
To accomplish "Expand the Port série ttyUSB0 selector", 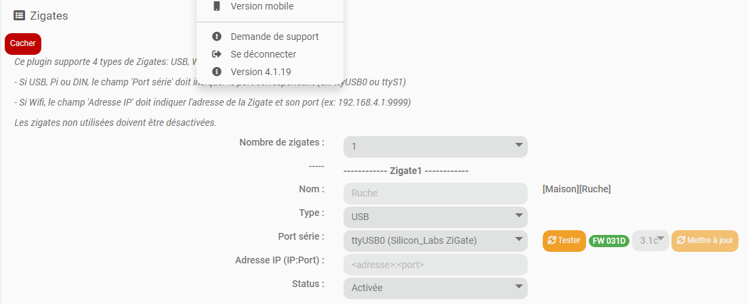I will tap(436, 240).
